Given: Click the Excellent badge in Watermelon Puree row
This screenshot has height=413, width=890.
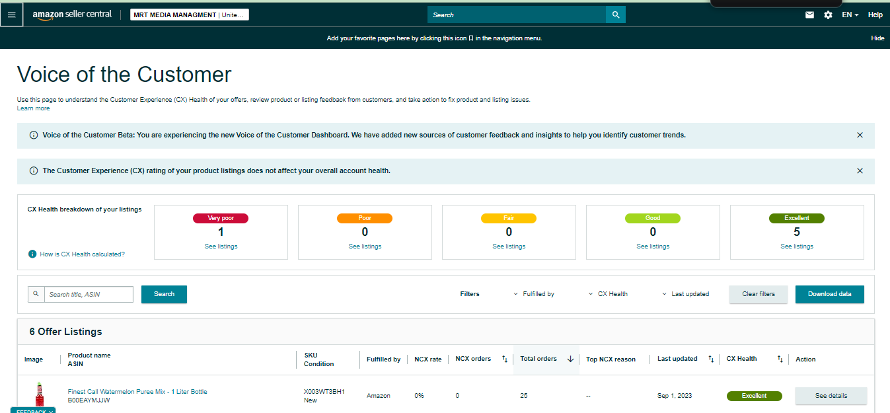Looking at the screenshot, I should tap(755, 396).
